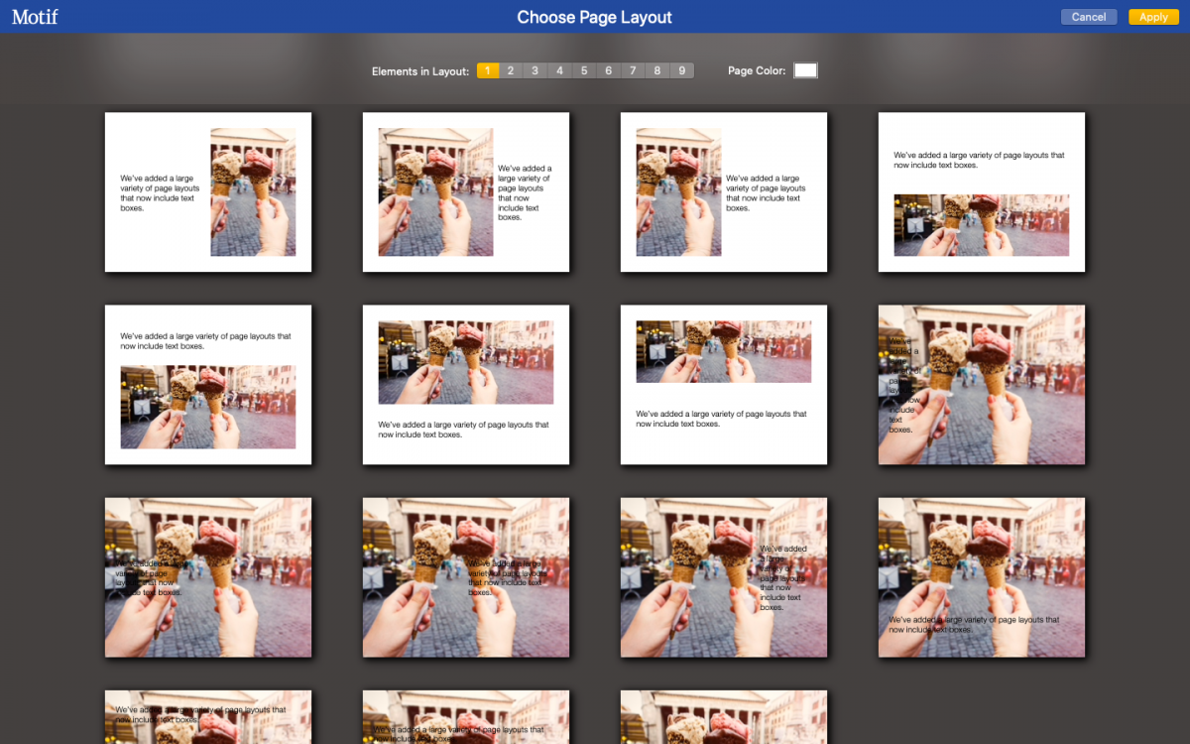1190x744 pixels.
Task: Pick full-bleed layout with text at bottom right
Action: [982, 576]
